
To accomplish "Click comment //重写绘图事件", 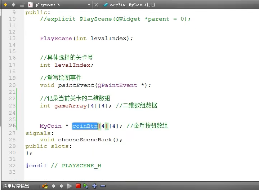I will coord(61,78).
